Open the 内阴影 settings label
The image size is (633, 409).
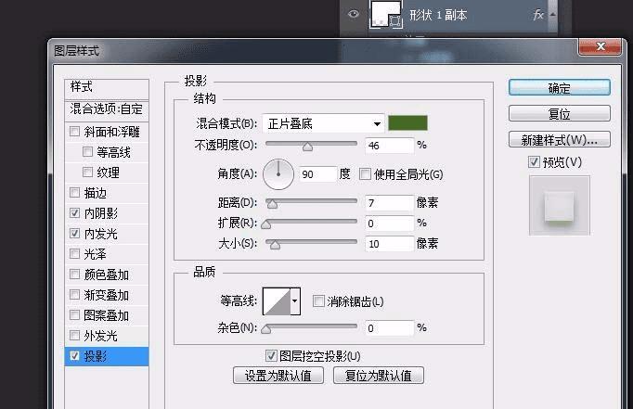101,213
